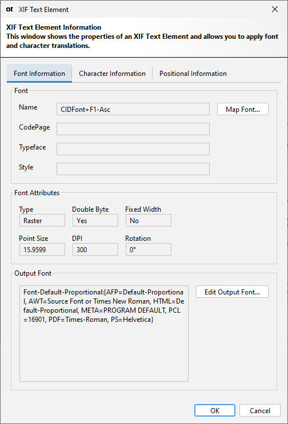Click the Double Byte field showing Yes
This screenshot has width=288, height=424.
click(x=95, y=221)
